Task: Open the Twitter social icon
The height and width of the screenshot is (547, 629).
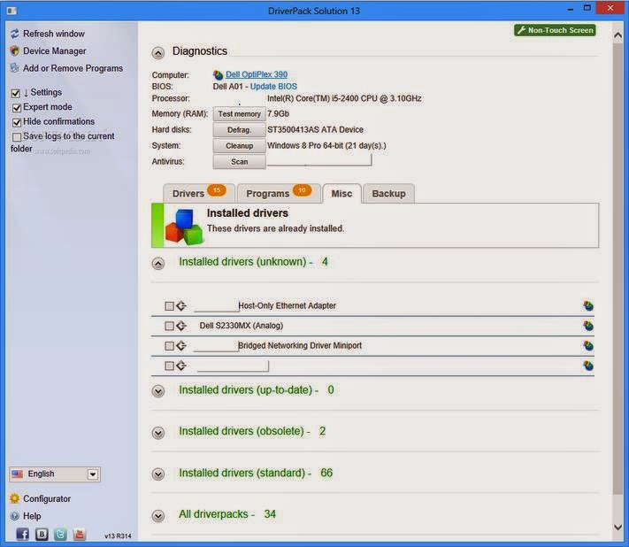Action: click(x=60, y=534)
